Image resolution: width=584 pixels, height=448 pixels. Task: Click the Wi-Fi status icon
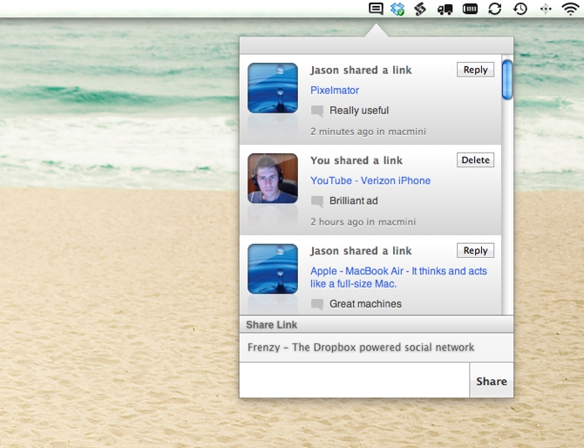[570, 9]
